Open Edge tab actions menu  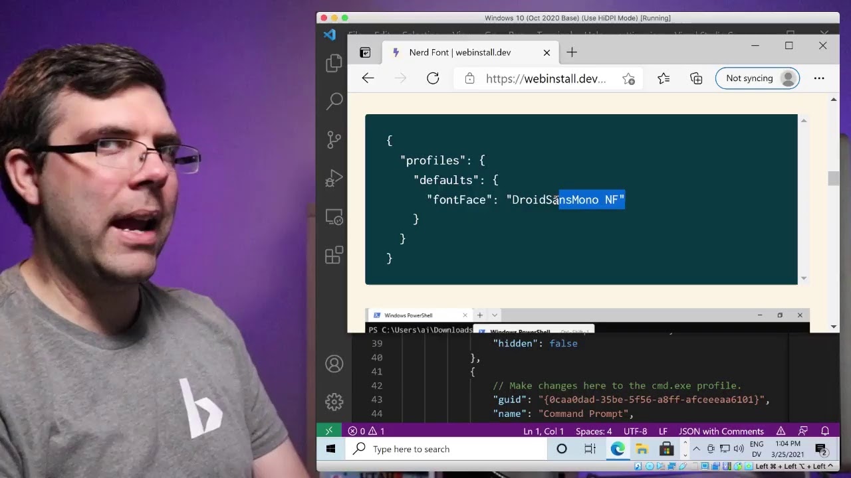coord(365,52)
